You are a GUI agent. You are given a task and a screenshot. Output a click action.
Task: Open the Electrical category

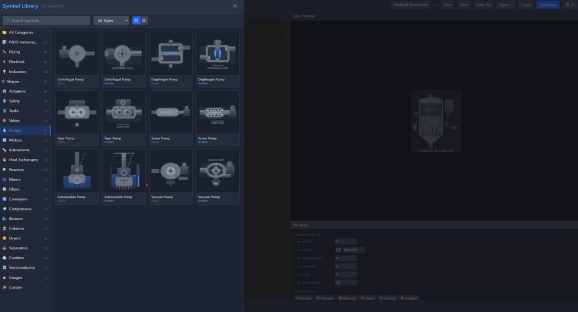point(25,62)
